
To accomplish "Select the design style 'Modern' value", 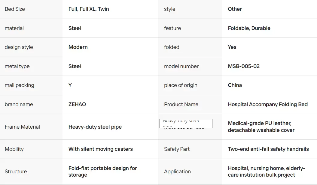I will (78, 47).
